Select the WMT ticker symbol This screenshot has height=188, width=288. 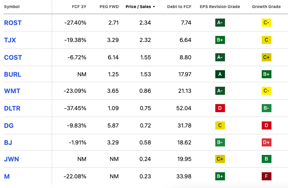(12, 91)
